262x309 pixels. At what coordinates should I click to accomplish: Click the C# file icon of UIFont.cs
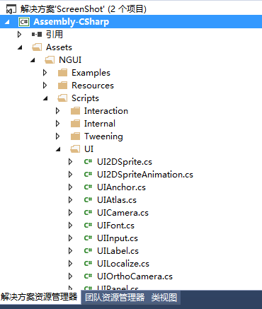coord(88,226)
